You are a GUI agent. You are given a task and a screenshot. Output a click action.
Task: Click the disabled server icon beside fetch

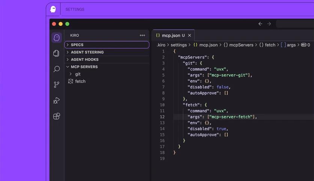pyautogui.click(x=71, y=81)
